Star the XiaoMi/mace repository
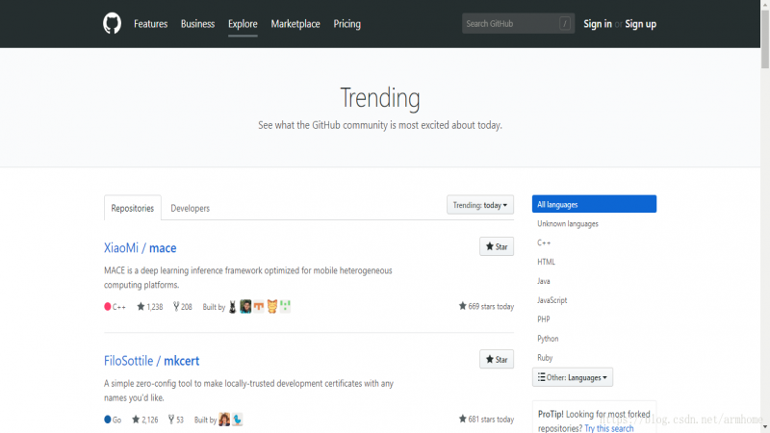 tap(497, 247)
